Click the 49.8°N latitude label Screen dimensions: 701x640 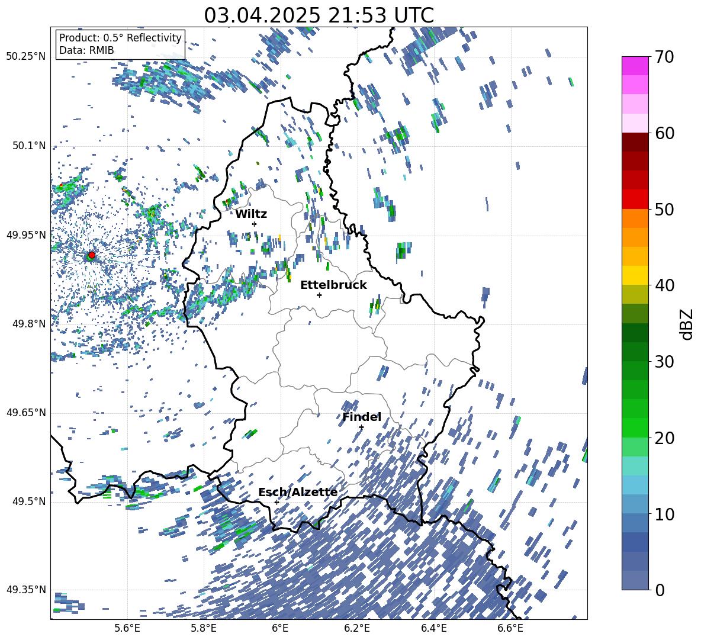tap(28, 324)
